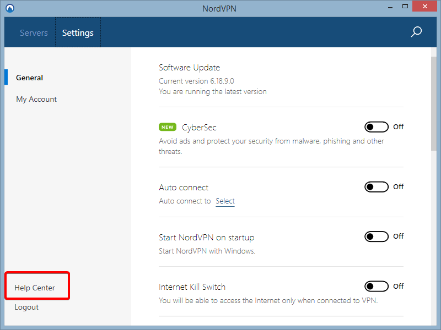This screenshot has height=330, width=441.
Task: Click the green NEW badge beside CyberSec
Action: pos(168,127)
